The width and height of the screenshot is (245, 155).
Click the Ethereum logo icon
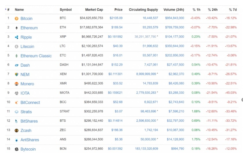click(17, 28)
